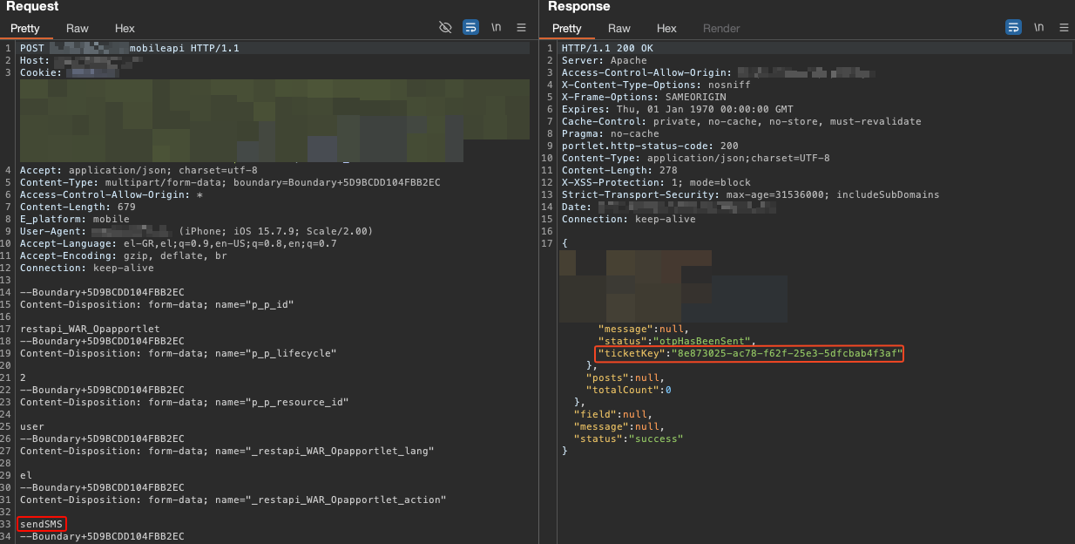Show non-printable \n characters in Response
The height and width of the screenshot is (544, 1075).
1038,28
